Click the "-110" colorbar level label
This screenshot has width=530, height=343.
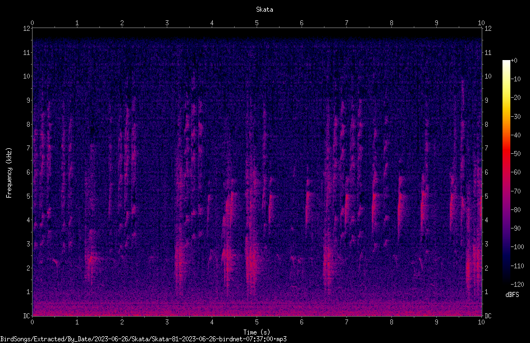(x=517, y=266)
